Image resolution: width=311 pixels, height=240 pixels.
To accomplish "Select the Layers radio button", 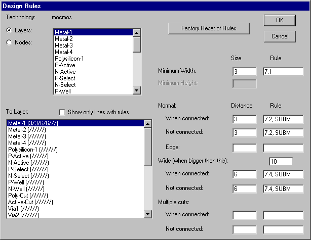I will 9,30.
